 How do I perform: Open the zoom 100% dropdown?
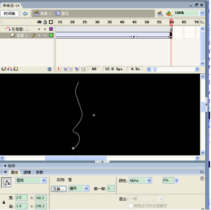[202, 13]
